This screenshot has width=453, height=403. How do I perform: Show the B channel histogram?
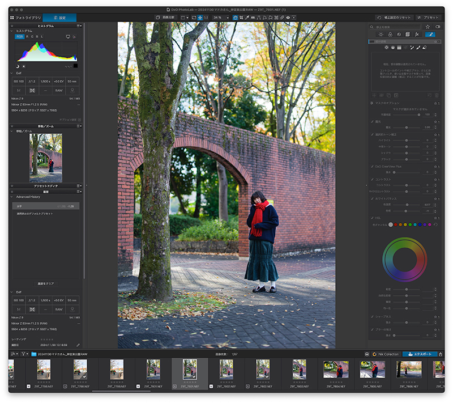click(37, 37)
